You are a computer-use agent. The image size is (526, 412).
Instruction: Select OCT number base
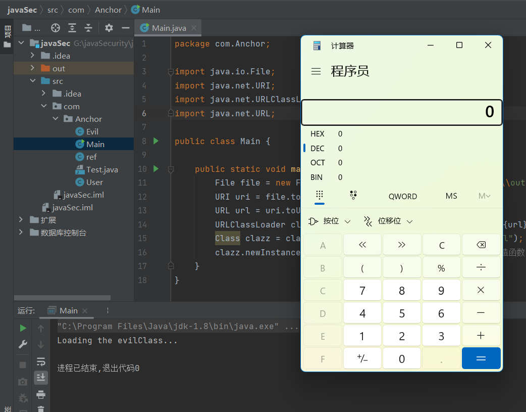[x=402, y=163]
